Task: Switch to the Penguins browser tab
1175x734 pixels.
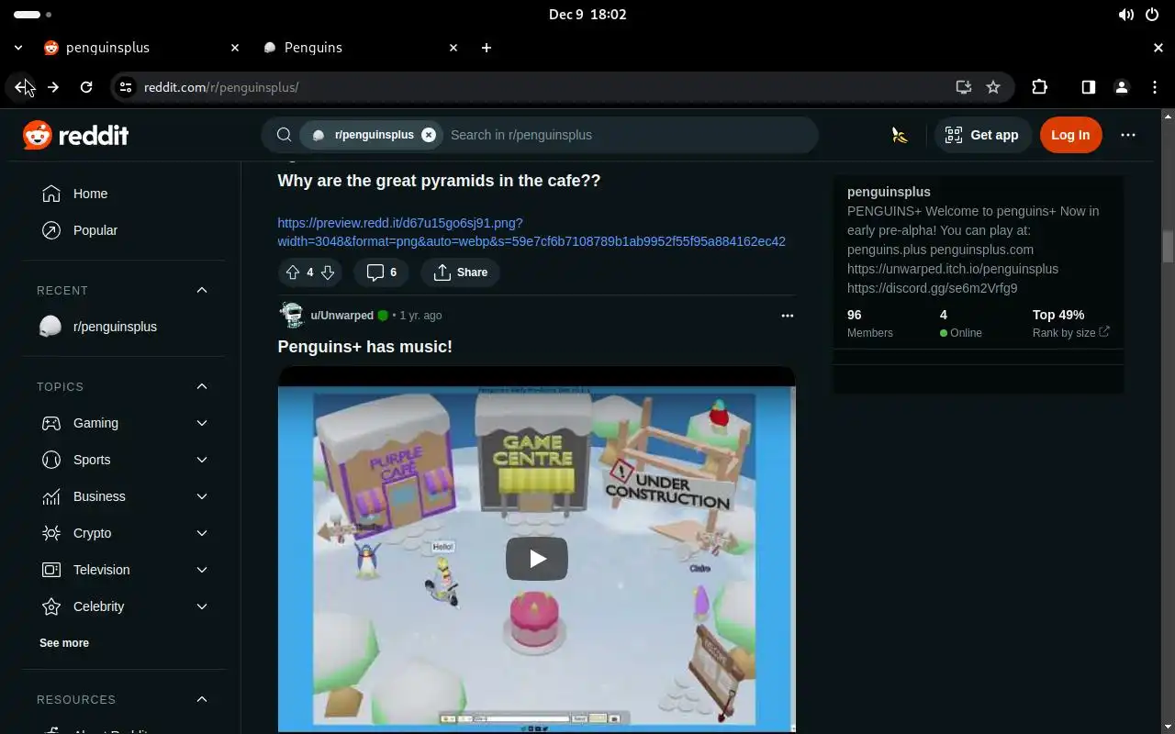Action: coord(358,48)
